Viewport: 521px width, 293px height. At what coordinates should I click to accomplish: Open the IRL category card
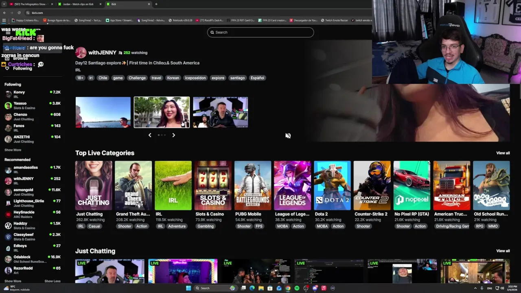[x=173, y=186]
